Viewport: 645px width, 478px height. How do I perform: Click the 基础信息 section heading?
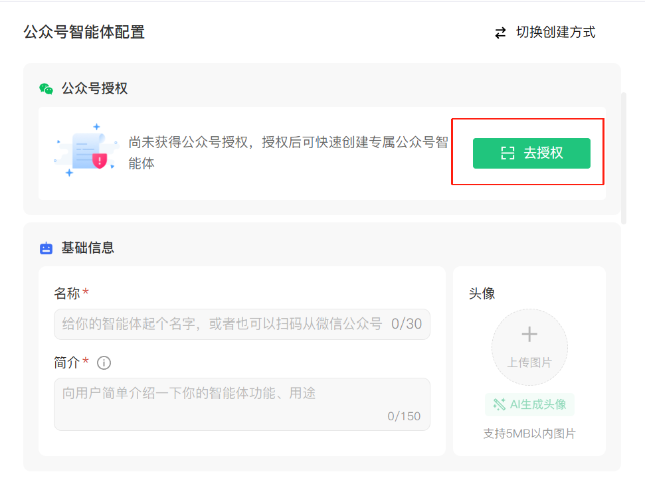pos(88,248)
